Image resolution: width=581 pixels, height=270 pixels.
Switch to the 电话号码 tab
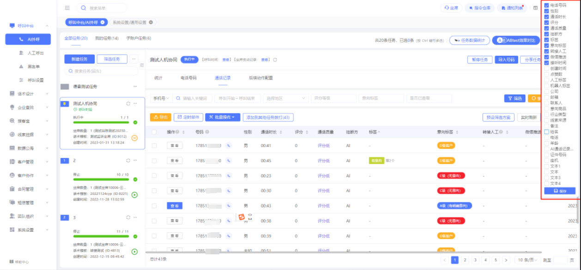click(x=188, y=78)
